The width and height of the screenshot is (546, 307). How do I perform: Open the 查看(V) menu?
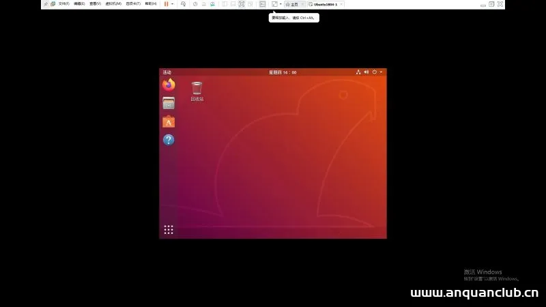point(95,4)
